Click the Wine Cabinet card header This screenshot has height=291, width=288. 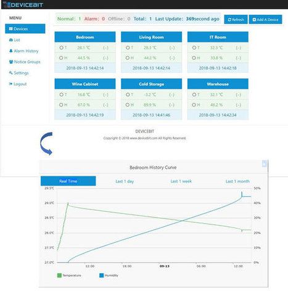pyautogui.click(x=85, y=84)
